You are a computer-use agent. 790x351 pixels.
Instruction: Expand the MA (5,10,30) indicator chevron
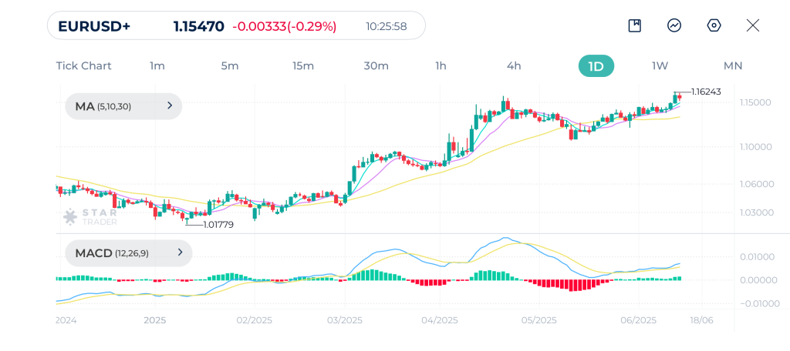coord(170,106)
